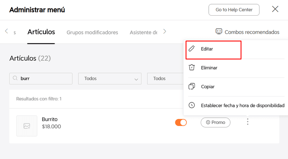The width and height of the screenshot is (288, 159).
Task: Close the Administrar menú panel
Action: coord(275,9)
